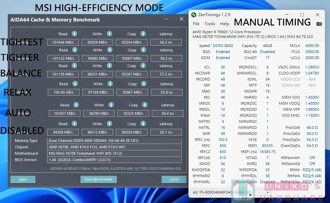
Task: Click the tRFC (ns) value 162.5
Action: pos(223,140)
